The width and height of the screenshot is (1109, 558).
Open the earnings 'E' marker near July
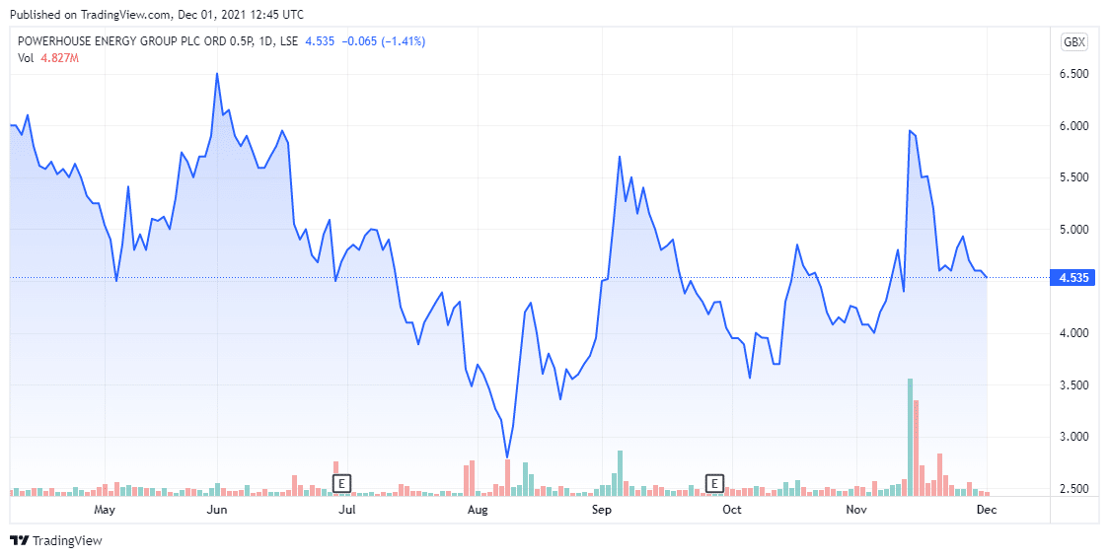pyautogui.click(x=341, y=484)
